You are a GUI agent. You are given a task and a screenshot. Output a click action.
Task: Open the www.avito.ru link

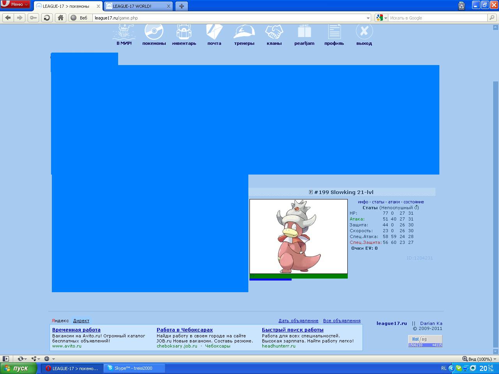click(67, 346)
